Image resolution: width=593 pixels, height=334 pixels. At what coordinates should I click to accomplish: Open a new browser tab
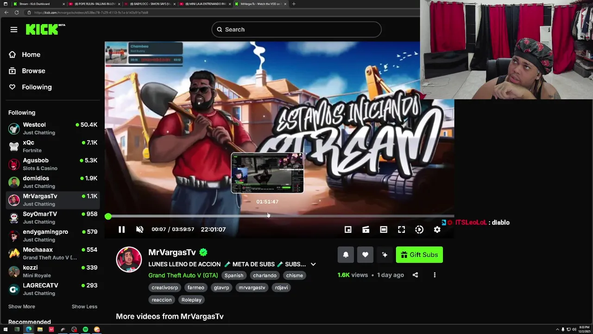pyautogui.click(x=293, y=4)
